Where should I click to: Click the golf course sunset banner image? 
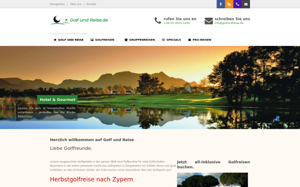click(150, 87)
